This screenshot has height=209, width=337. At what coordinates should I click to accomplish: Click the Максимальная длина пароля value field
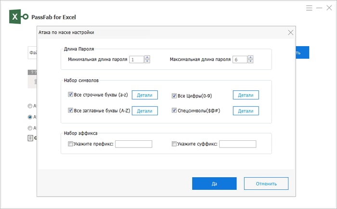(240, 60)
